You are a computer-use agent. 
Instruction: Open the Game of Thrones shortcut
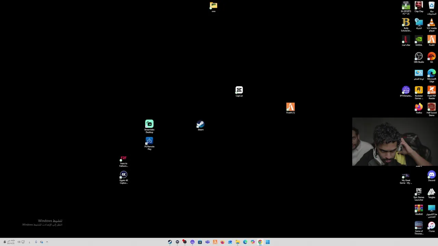(x=419, y=228)
